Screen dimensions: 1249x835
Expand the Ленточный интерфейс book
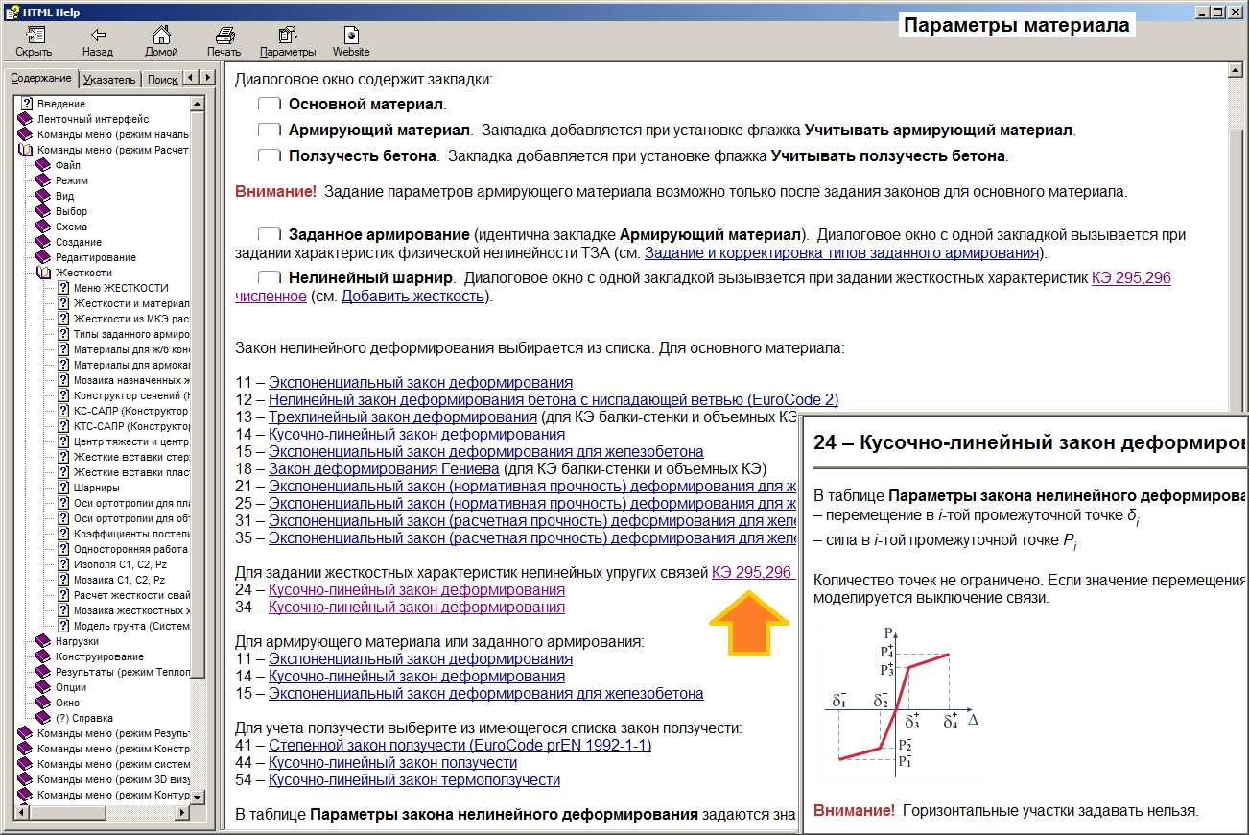pyautogui.click(x=93, y=119)
